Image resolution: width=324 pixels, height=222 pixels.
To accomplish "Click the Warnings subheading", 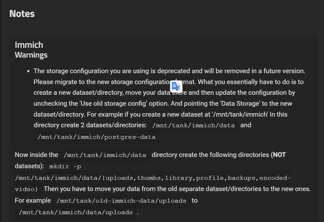I will coord(31,55).
